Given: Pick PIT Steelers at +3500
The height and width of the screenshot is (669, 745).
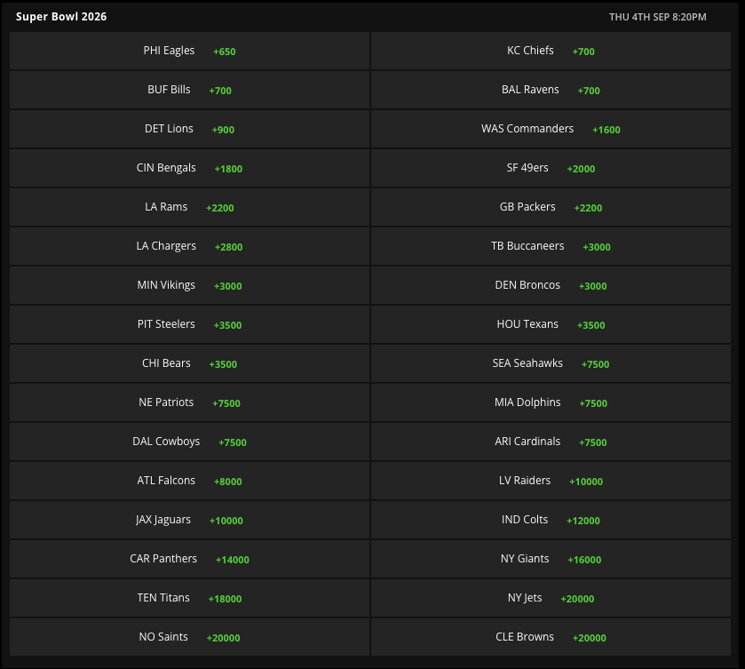Looking at the screenshot, I should [x=189, y=324].
